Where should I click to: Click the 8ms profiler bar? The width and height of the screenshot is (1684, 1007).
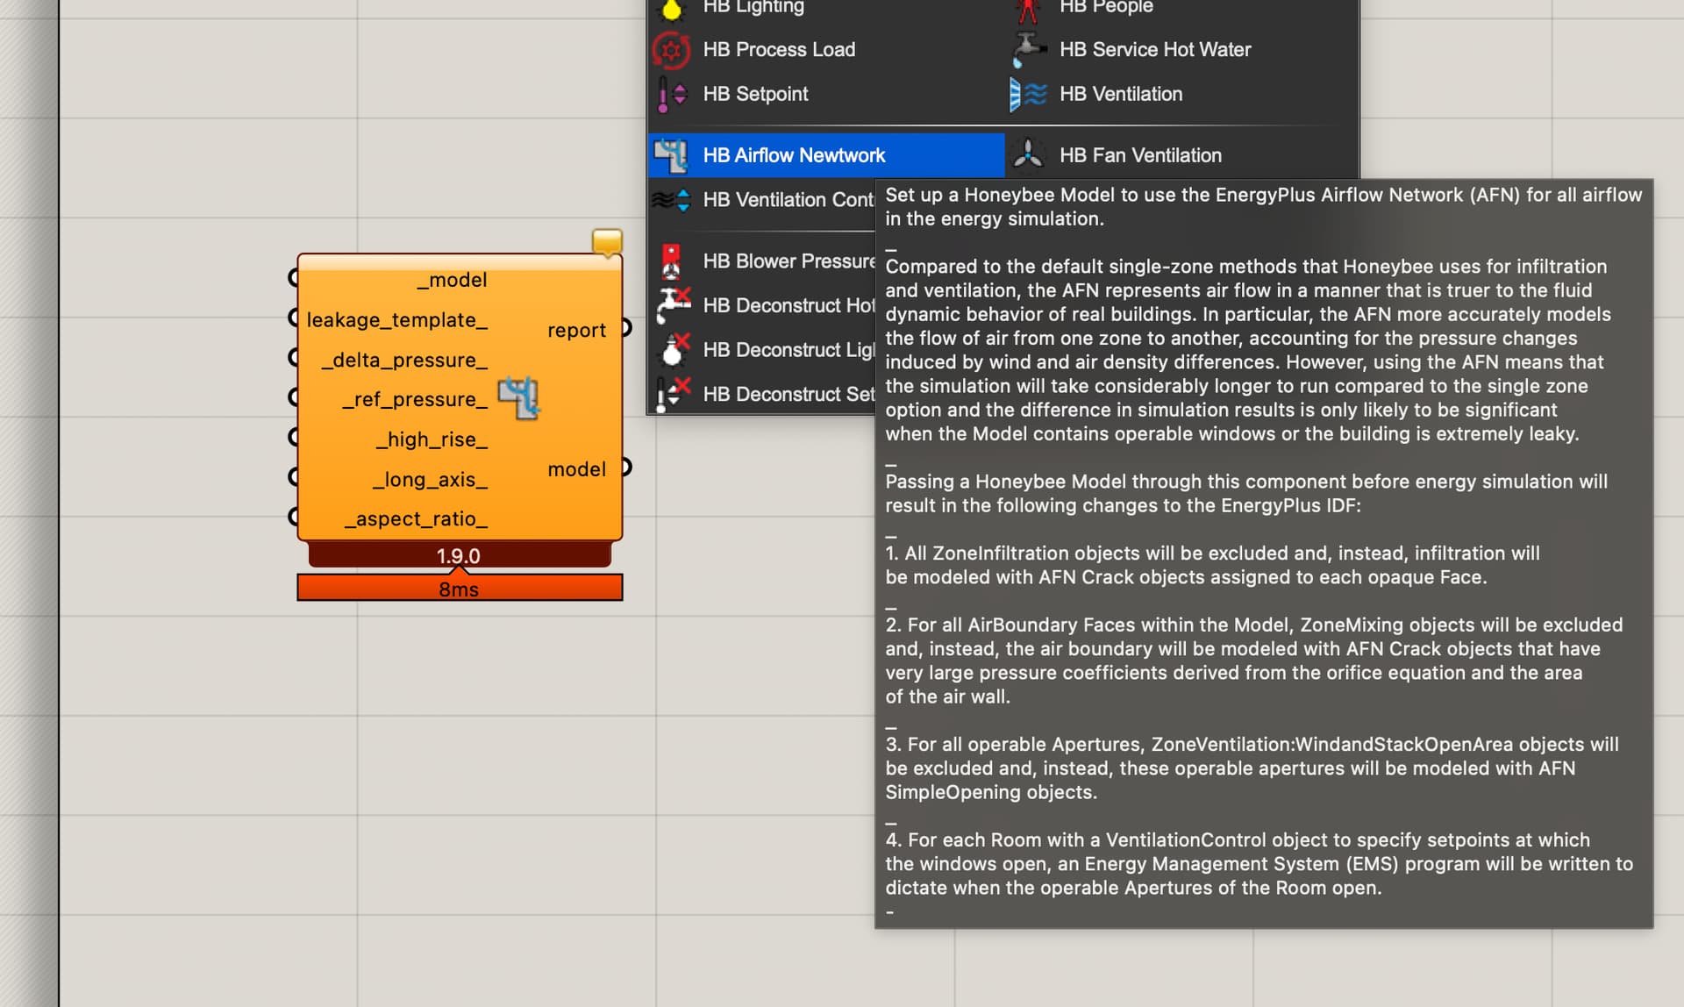(x=459, y=589)
